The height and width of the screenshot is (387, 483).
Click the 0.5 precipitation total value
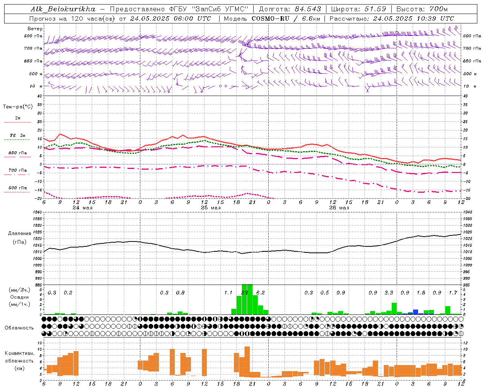325,293
